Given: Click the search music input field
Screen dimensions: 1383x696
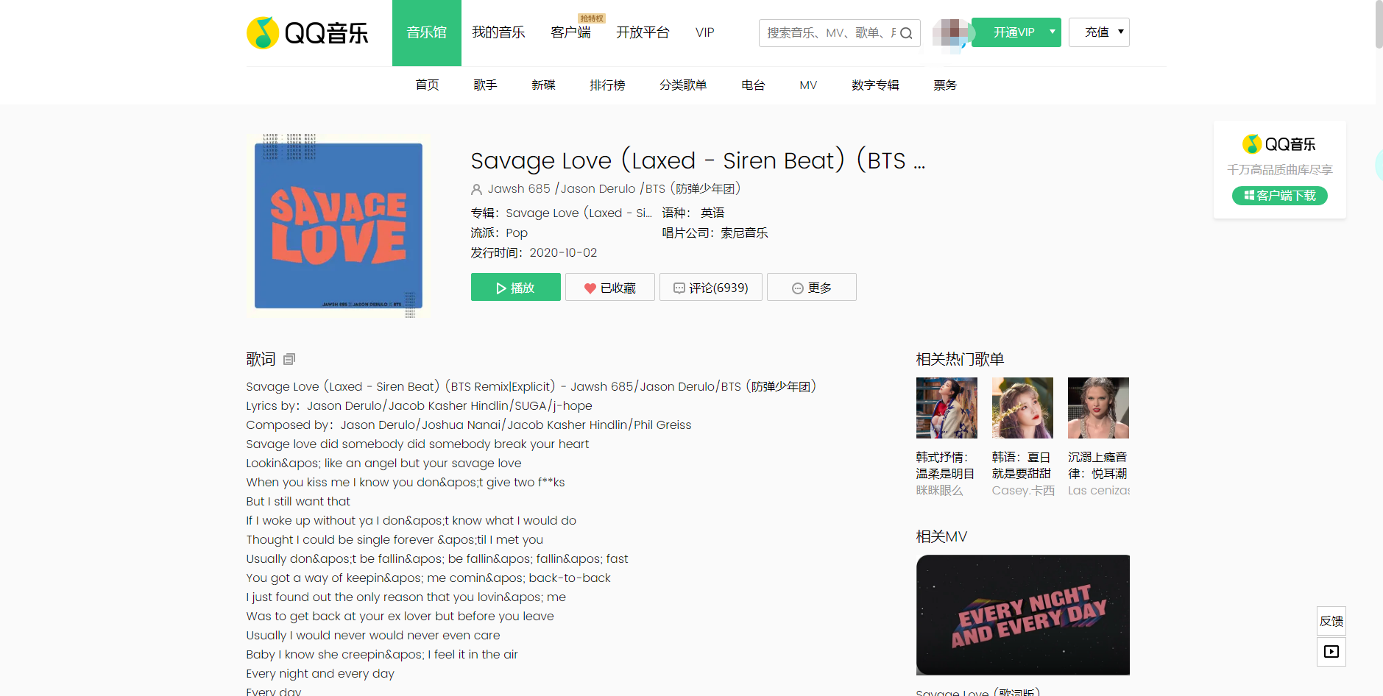Looking at the screenshot, I should (829, 33).
